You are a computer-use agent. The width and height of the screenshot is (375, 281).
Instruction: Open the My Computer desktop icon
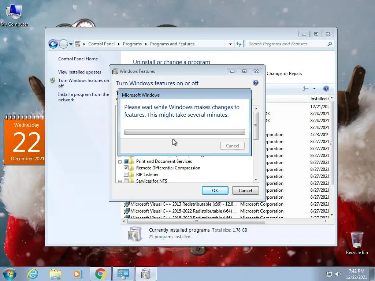click(x=14, y=15)
